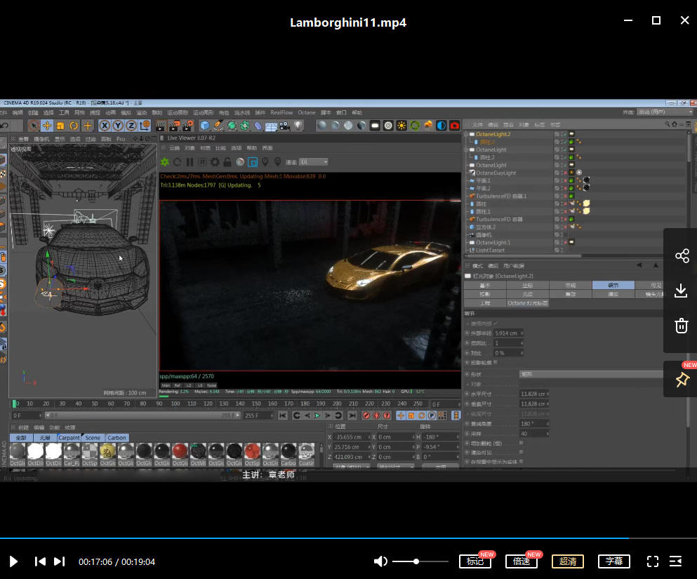Select the 细节 tab in attributes panel

(612, 286)
